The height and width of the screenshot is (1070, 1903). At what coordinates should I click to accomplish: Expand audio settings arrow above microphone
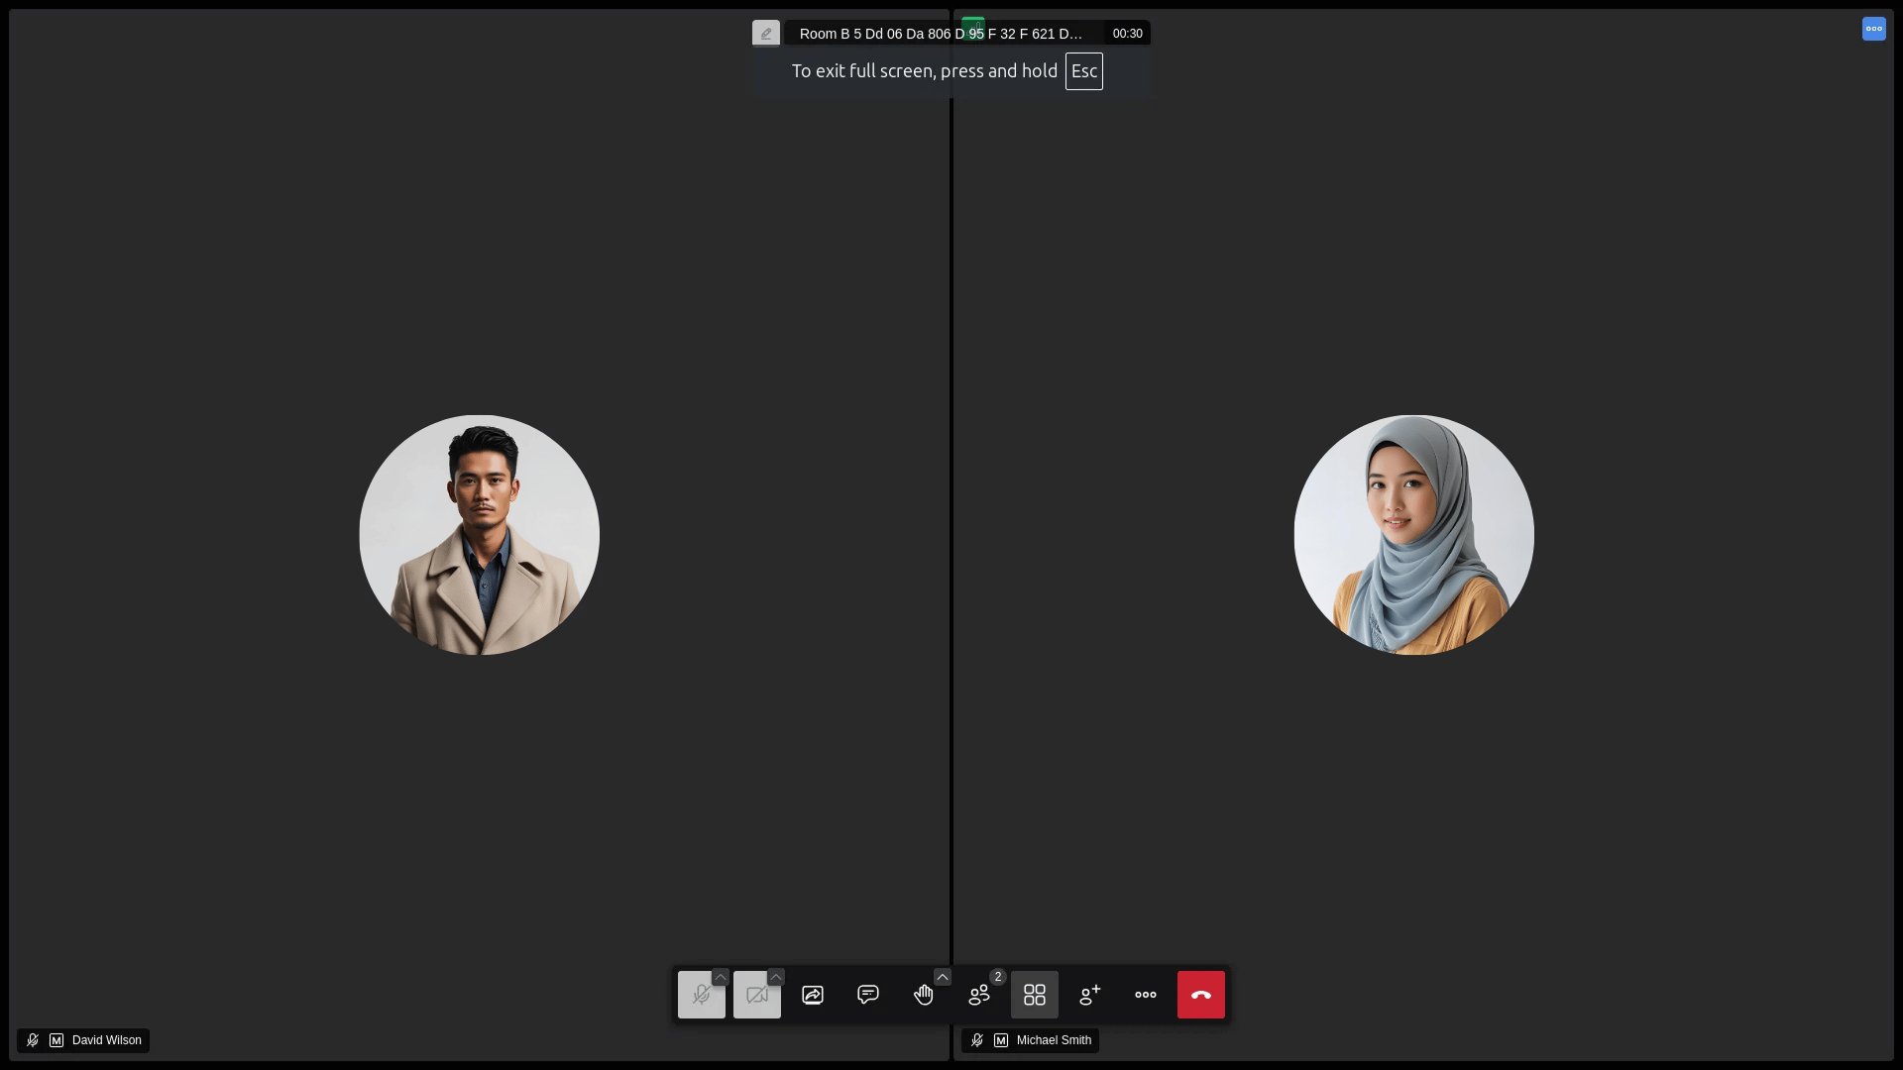[721, 977]
